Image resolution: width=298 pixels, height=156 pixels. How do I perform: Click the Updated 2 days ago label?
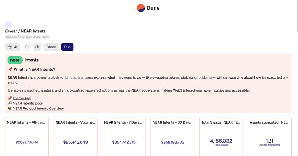18,37
